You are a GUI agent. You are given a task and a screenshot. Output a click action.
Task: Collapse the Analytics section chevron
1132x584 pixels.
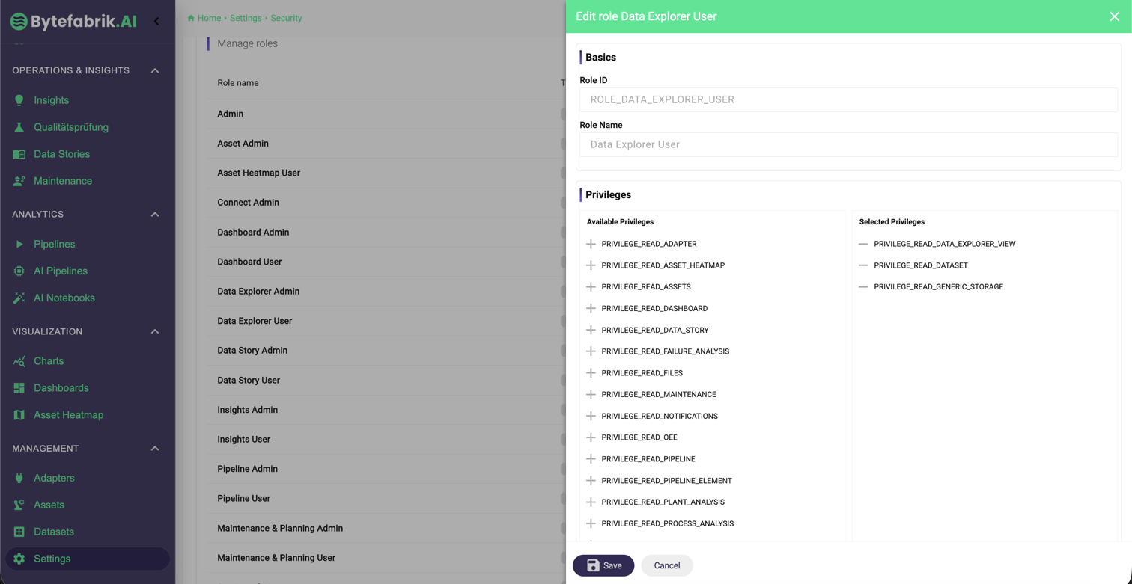[x=155, y=215]
